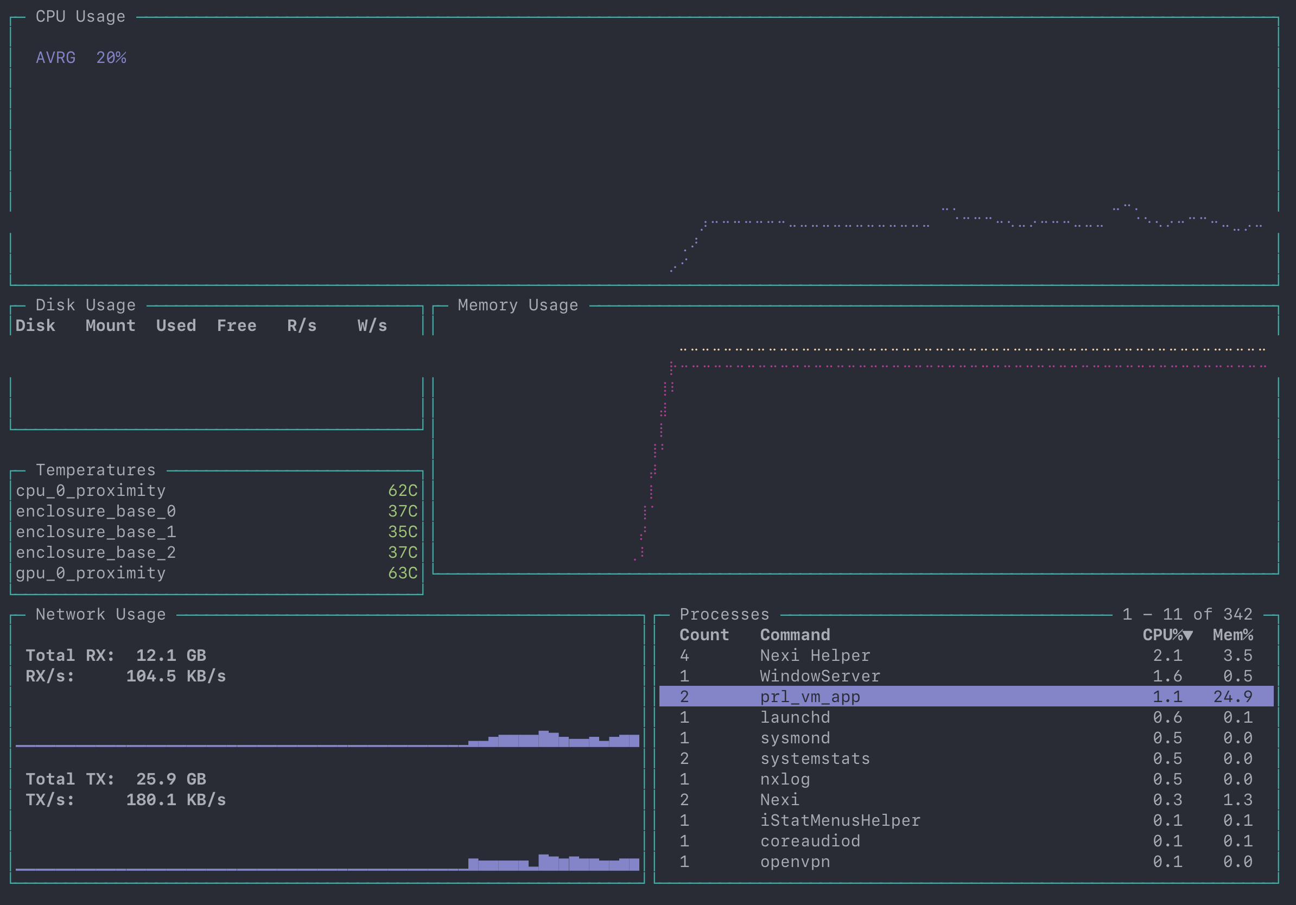Screen dimensions: 1296x905
Task: Click the Memory Usage panel title
Action: click(x=518, y=305)
